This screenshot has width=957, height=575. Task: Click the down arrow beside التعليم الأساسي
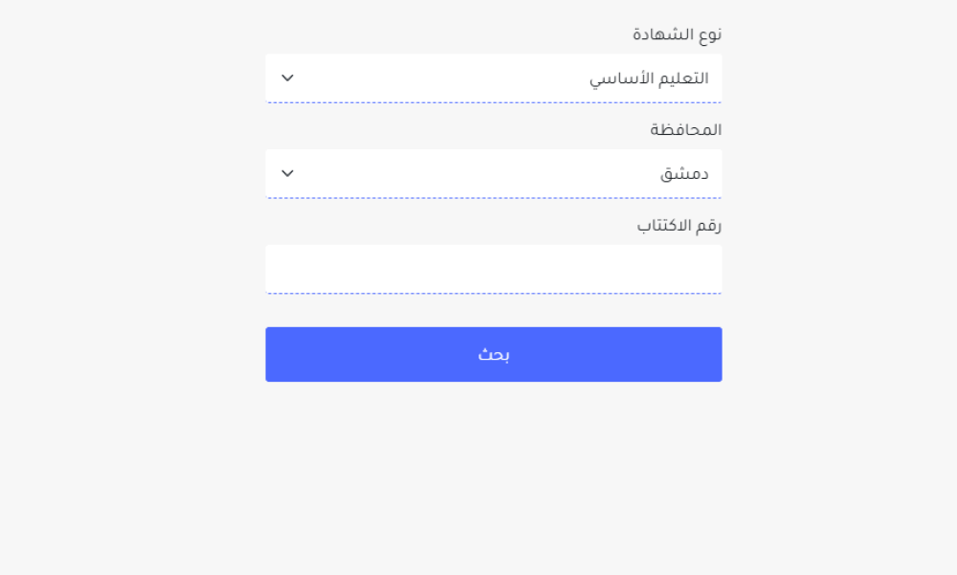[287, 77]
